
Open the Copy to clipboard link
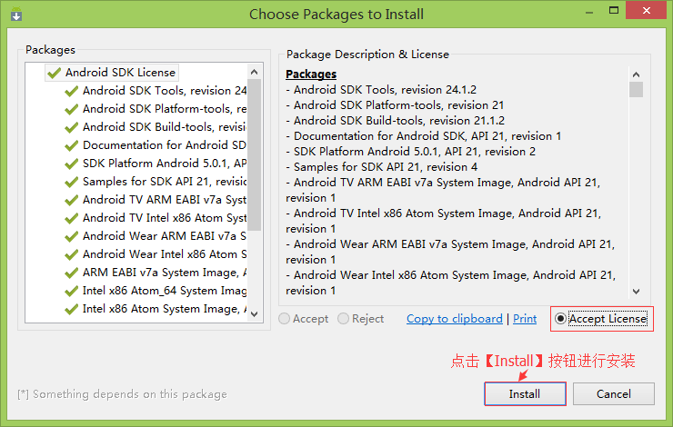pyautogui.click(x=455, y=319)
